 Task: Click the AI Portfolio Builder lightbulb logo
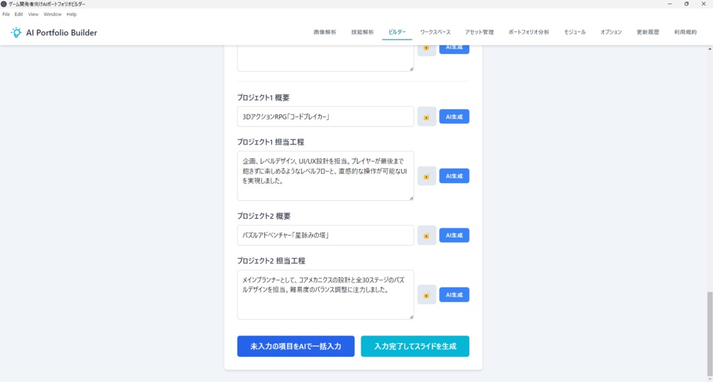click(16, 32)
